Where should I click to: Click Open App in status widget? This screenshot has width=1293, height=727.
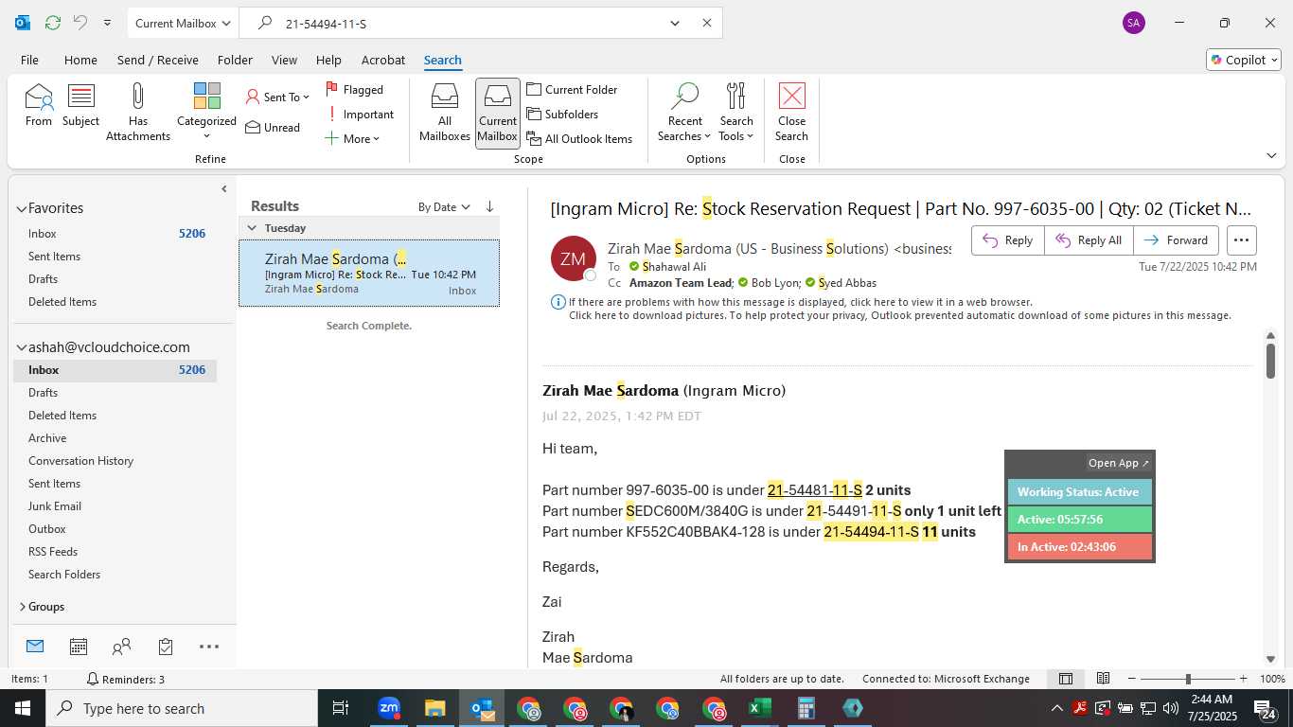click(1118, 463)
